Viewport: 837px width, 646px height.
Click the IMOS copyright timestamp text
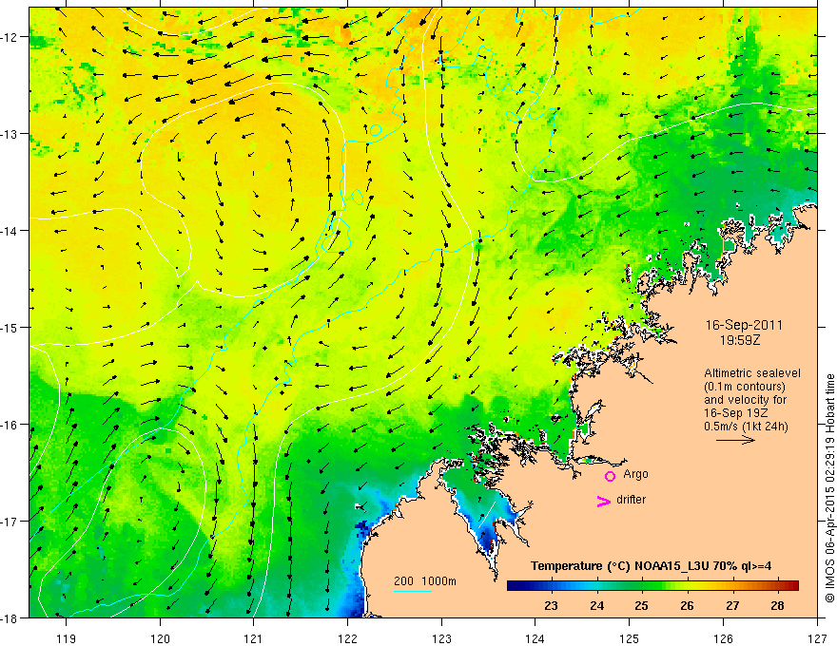pyautogui.click(x=829, y=488)
